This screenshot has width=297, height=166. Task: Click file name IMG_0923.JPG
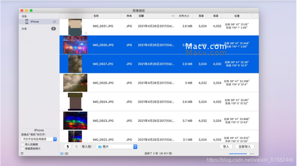tap(103, 121)
